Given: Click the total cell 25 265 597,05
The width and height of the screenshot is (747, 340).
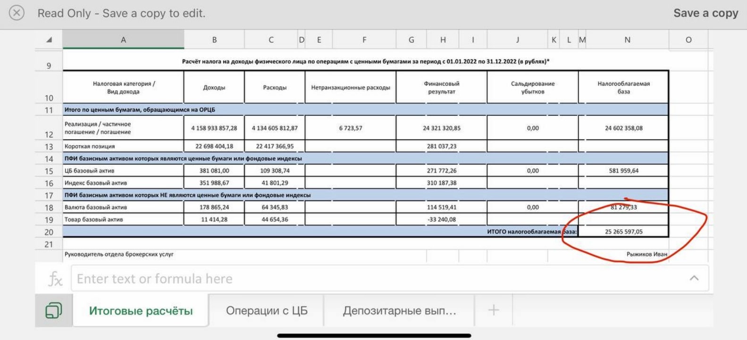Looking at the screenshot, I should point(623,232).
